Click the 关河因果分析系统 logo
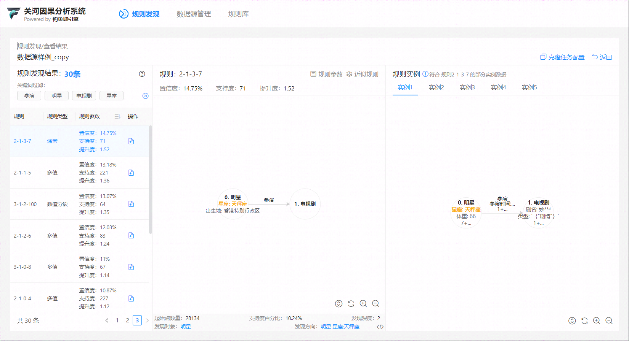Screen dimensions: 629x341 point(47,14)
